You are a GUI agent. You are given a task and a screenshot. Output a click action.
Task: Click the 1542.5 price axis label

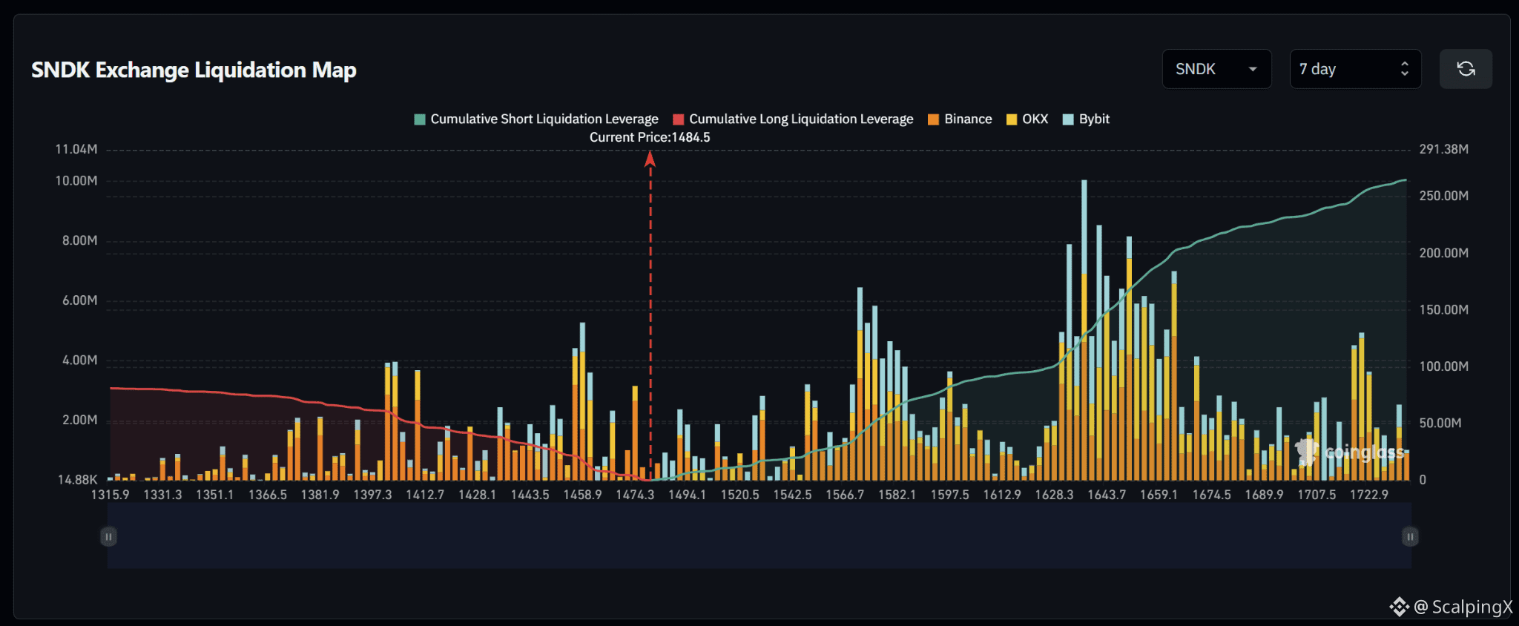pos(793,495)
